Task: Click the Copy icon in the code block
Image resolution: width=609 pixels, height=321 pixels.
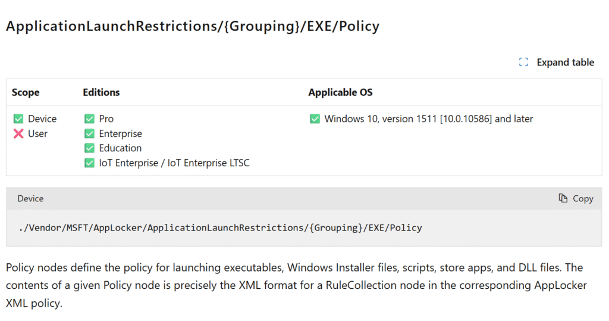Action: [563, 198]
